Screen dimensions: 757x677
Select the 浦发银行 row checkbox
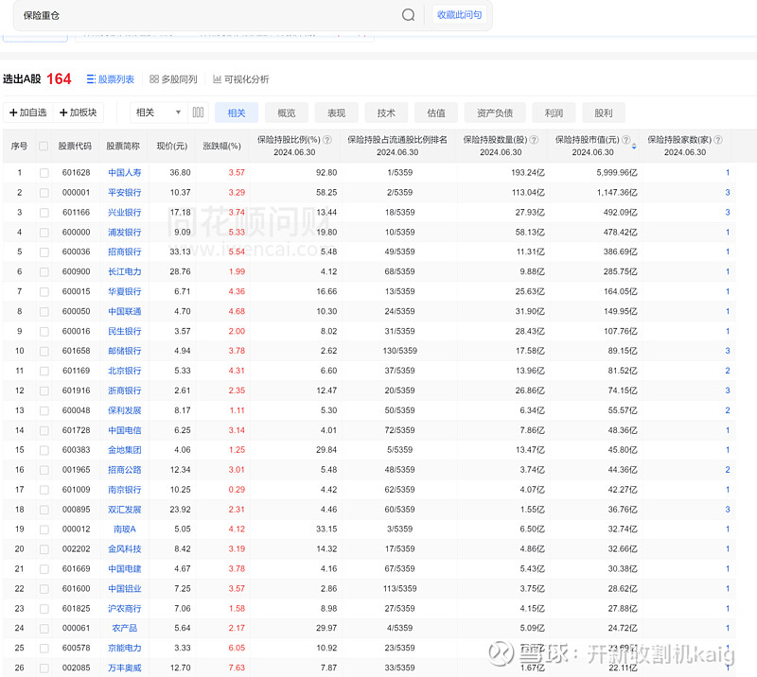pos(44,232)
